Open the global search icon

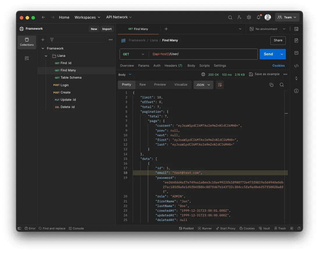coord(230,17)
